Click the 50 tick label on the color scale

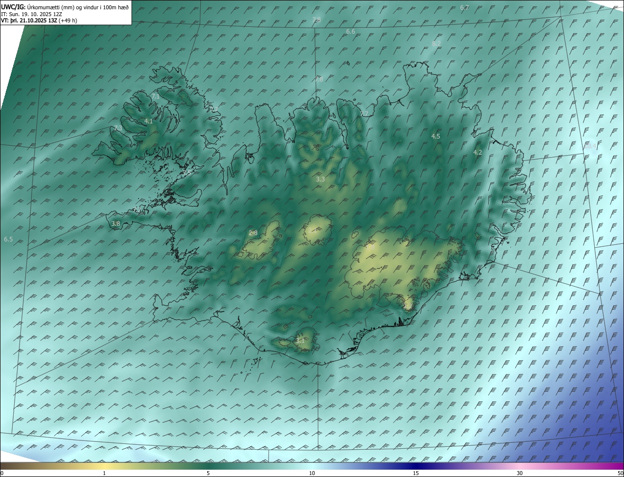tap(620, 473)
